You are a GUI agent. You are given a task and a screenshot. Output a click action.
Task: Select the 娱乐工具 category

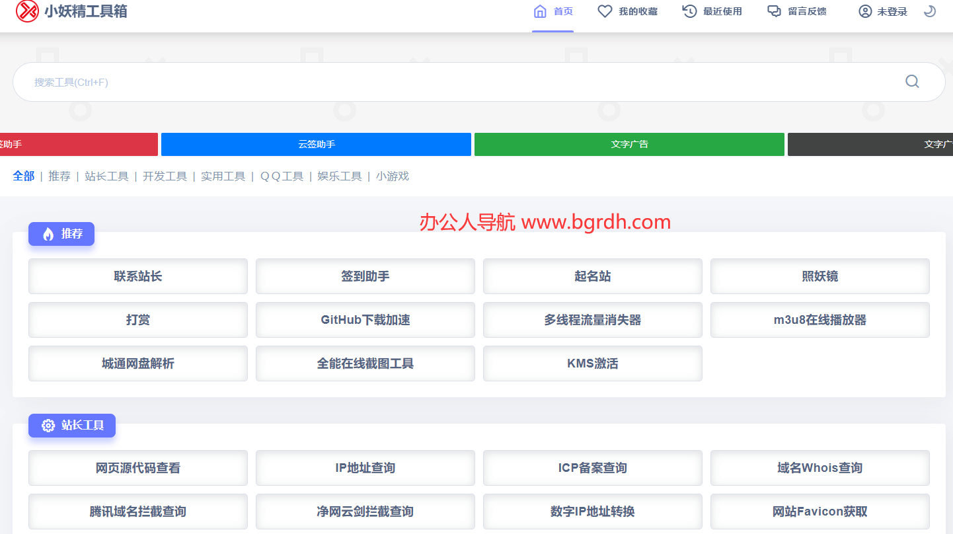pyautogui.click(x=339, y=176)
